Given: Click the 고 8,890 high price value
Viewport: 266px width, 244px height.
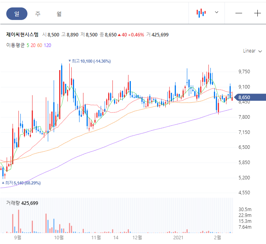Looking at the screenshot, I should pos(70,35).
